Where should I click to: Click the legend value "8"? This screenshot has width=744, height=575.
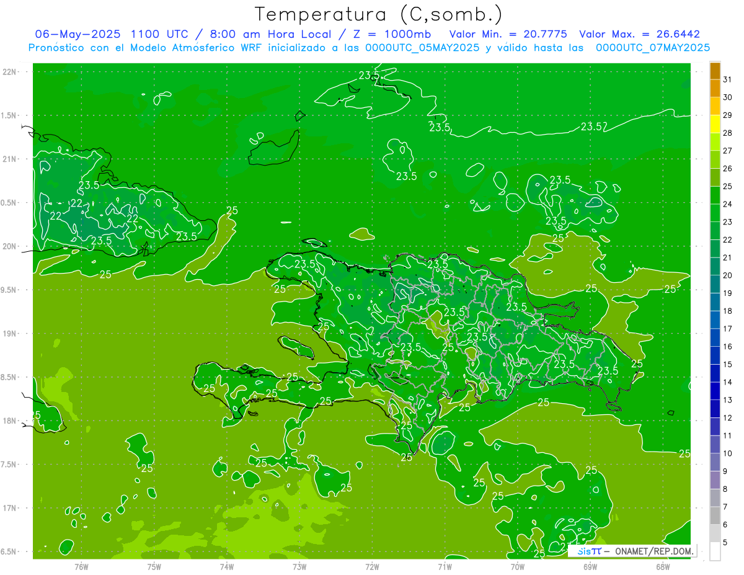click(725, 489)
